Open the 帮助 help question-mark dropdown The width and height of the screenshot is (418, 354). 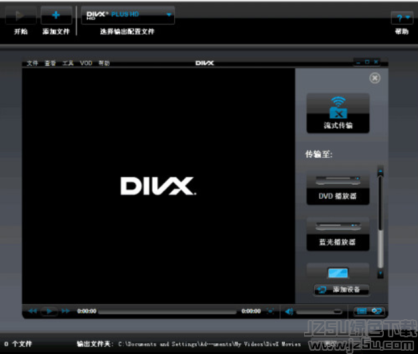pos(402,18)
